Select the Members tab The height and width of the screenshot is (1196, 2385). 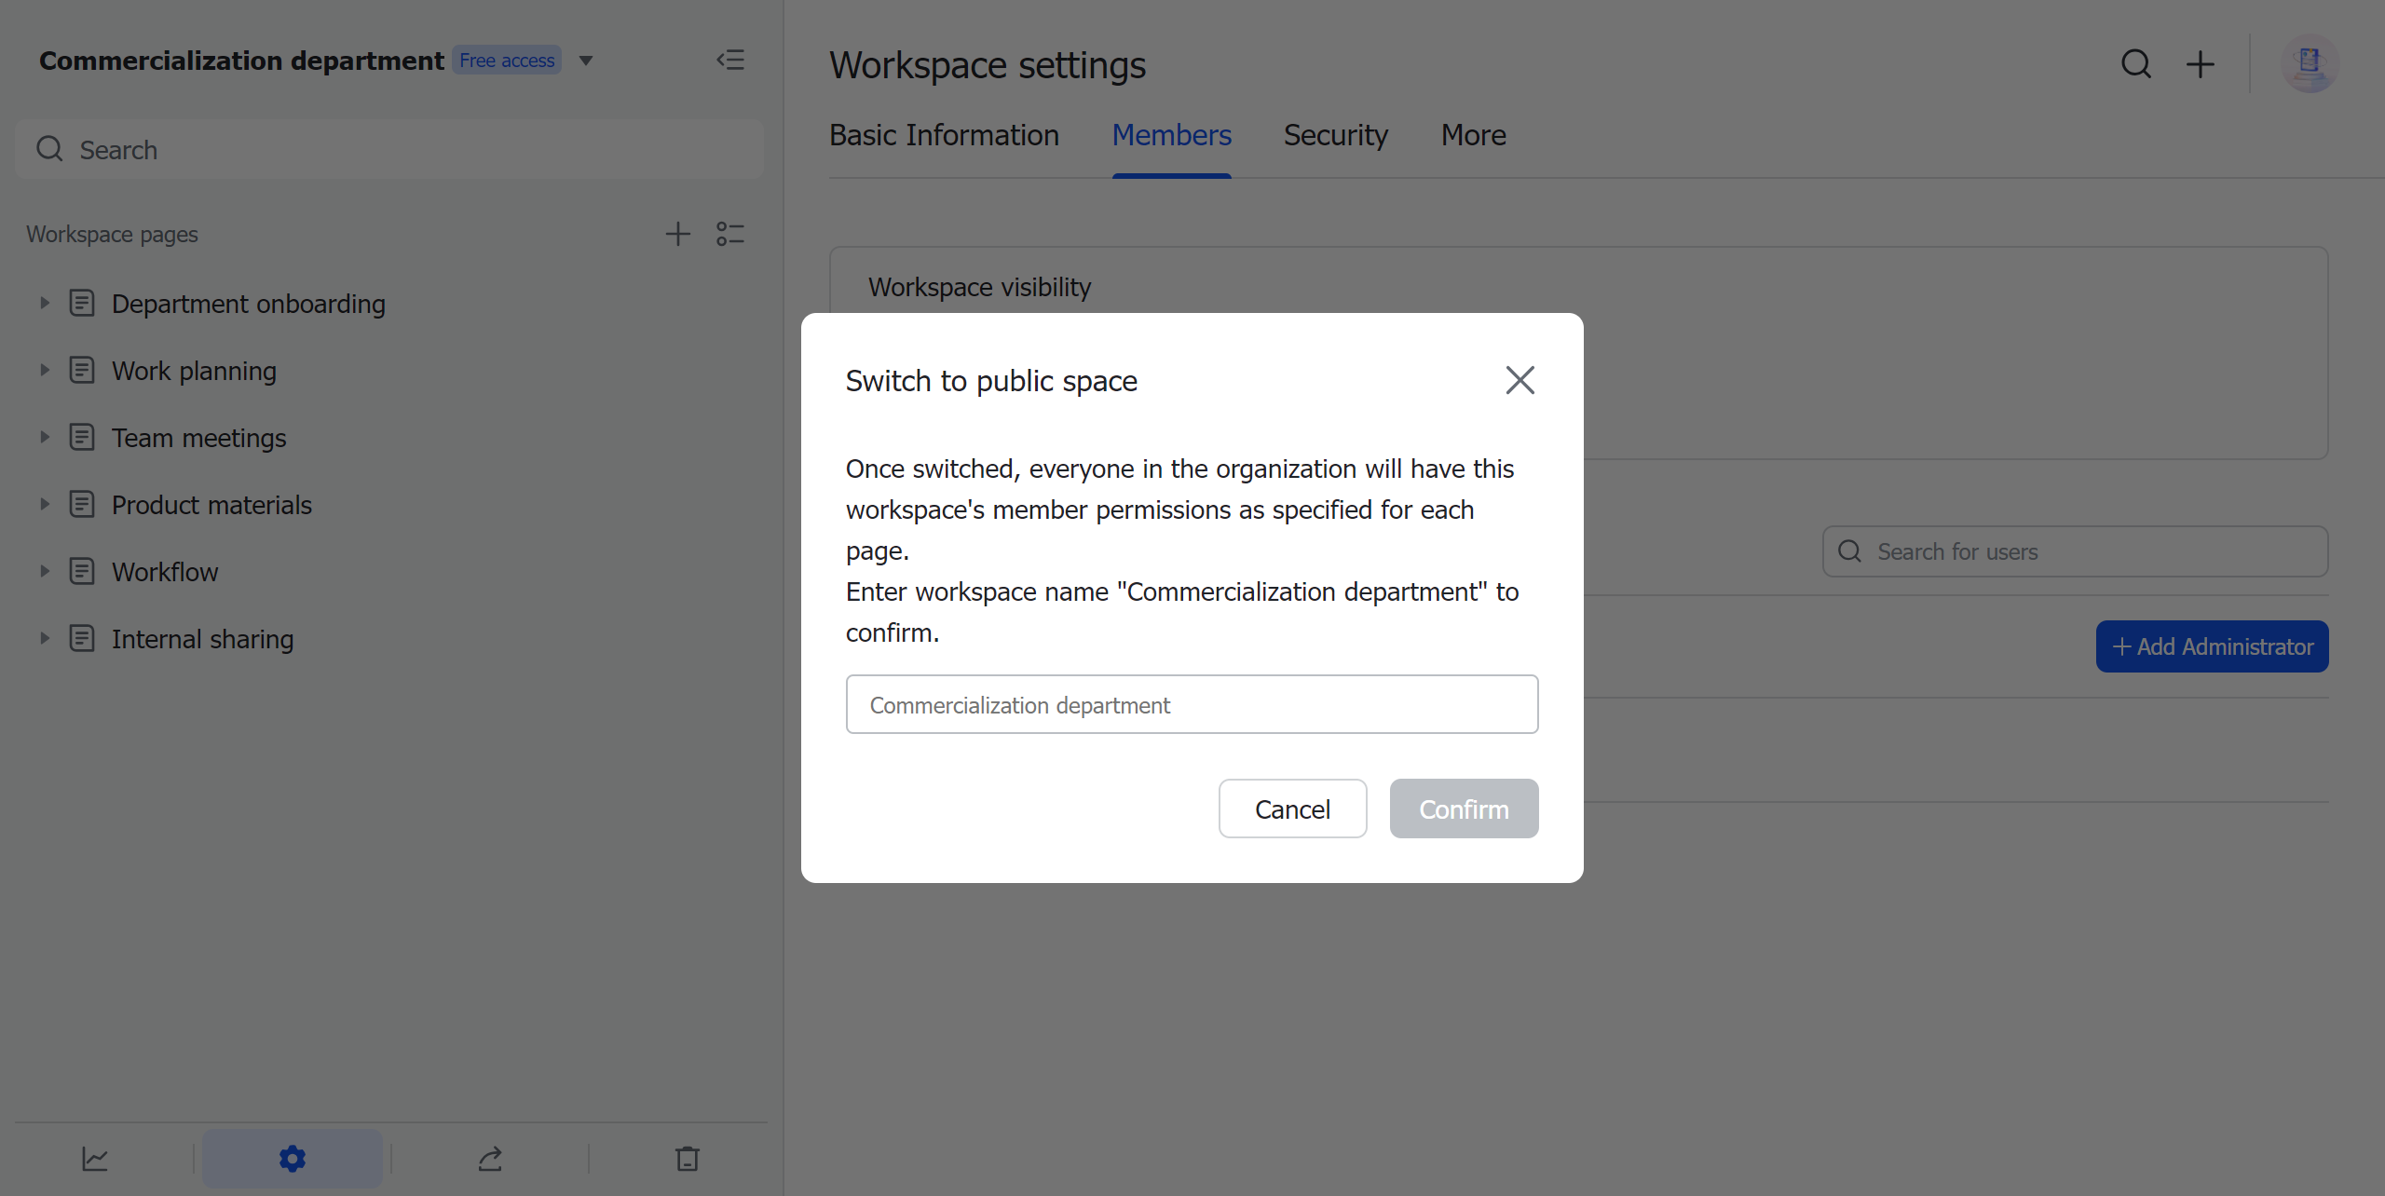pyautogui.click(x=1172, y=135)
